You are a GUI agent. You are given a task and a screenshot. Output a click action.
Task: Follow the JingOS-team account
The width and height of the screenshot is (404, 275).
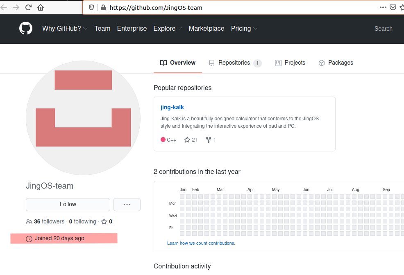pyautogui.click(x=68, y=204)
